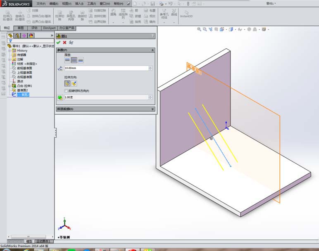Click the Previous View icon
This screenshot has height=251, width=319.
[x=210, y=29]
